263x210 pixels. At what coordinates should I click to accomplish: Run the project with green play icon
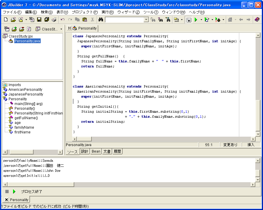pos(196,20)
